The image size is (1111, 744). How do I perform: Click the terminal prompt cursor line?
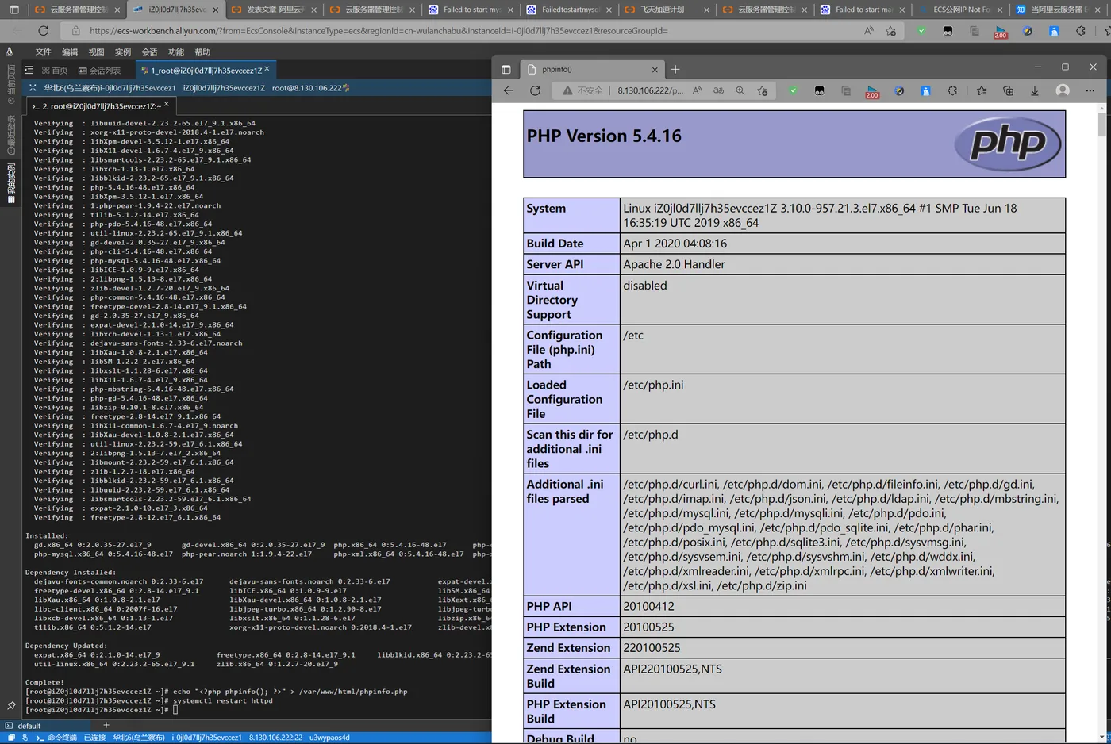pos(102,710)
